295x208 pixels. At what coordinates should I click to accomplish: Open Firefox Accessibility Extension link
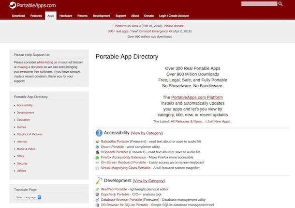(123, 157)
